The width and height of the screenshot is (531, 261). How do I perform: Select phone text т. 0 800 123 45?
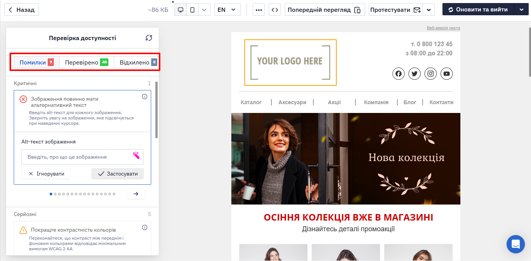(x=432, y=44)
